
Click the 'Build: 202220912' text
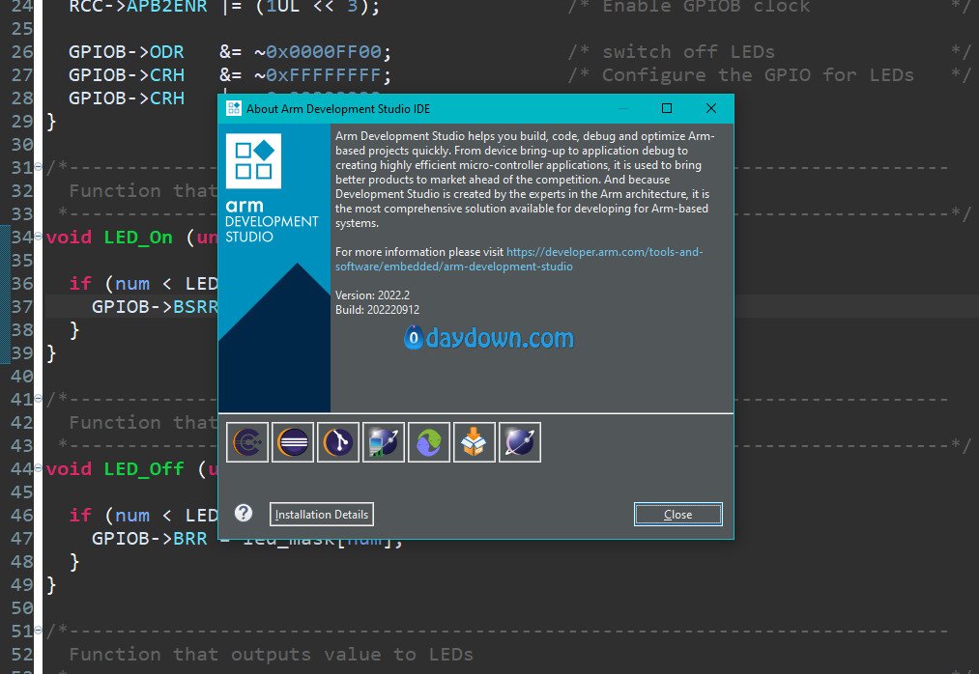pyautogui.click(x=377, y=310)
